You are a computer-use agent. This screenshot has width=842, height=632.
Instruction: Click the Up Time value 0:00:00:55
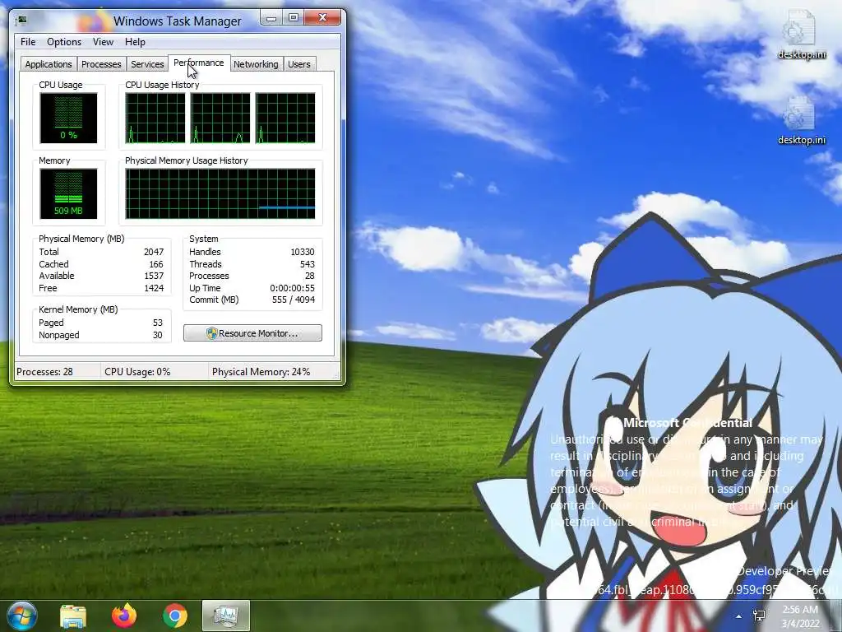[292, 288]
